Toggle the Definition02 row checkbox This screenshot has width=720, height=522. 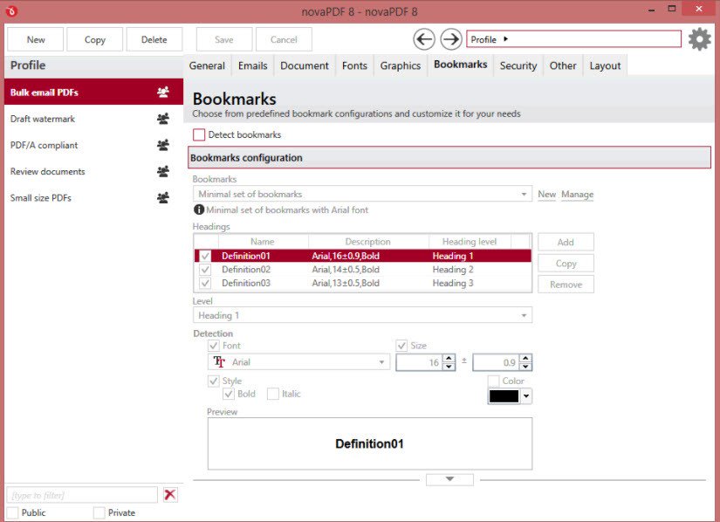pyautogui.click(x=205, y=270)
